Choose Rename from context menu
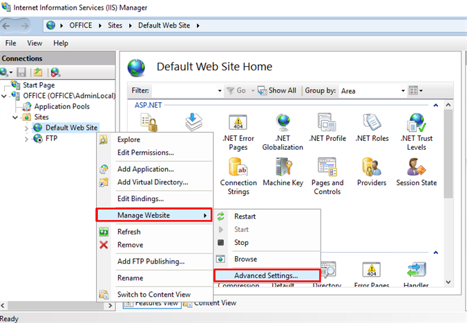This screenshot has height=323, width=467. click(155, 277)
